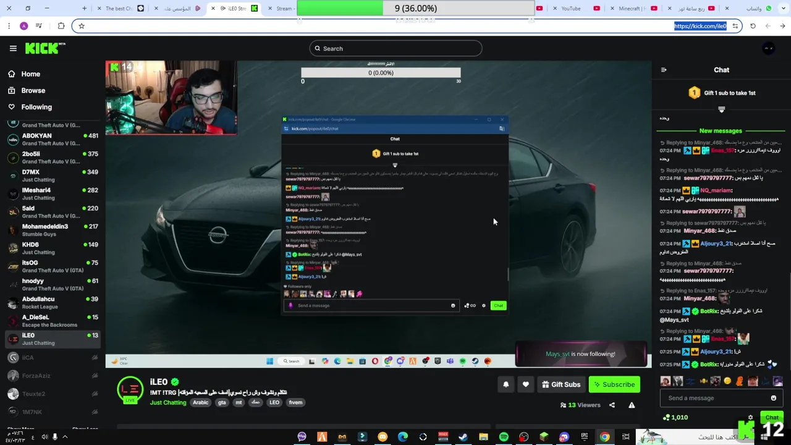
Task: Open chat settings gear
Action: (750, 418)
